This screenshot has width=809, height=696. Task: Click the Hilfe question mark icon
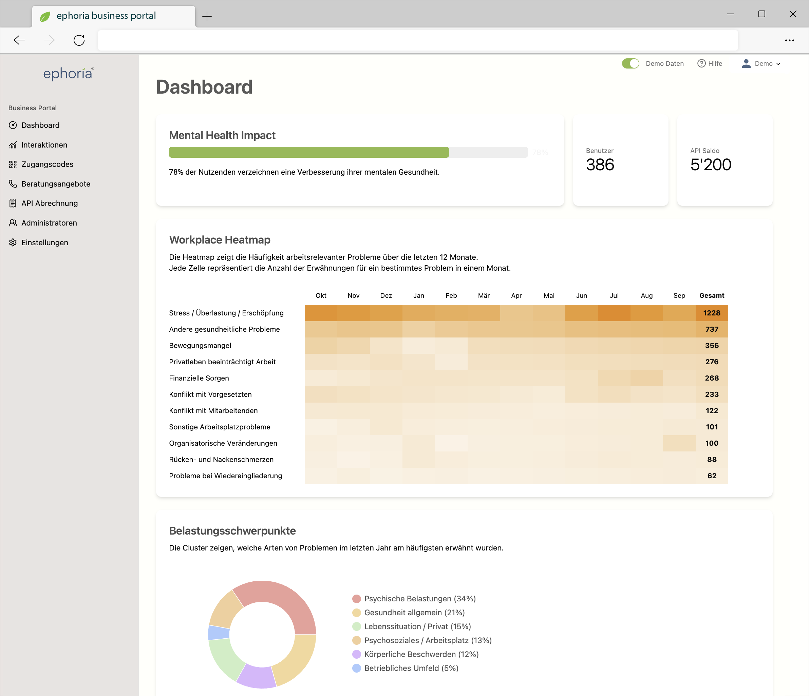point(701,64)
